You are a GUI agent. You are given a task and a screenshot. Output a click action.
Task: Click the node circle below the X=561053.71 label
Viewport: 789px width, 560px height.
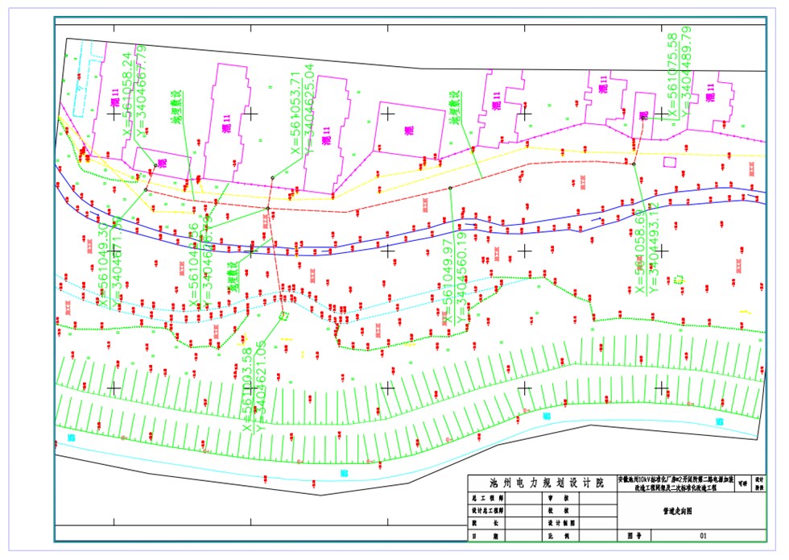click(274, 177)
